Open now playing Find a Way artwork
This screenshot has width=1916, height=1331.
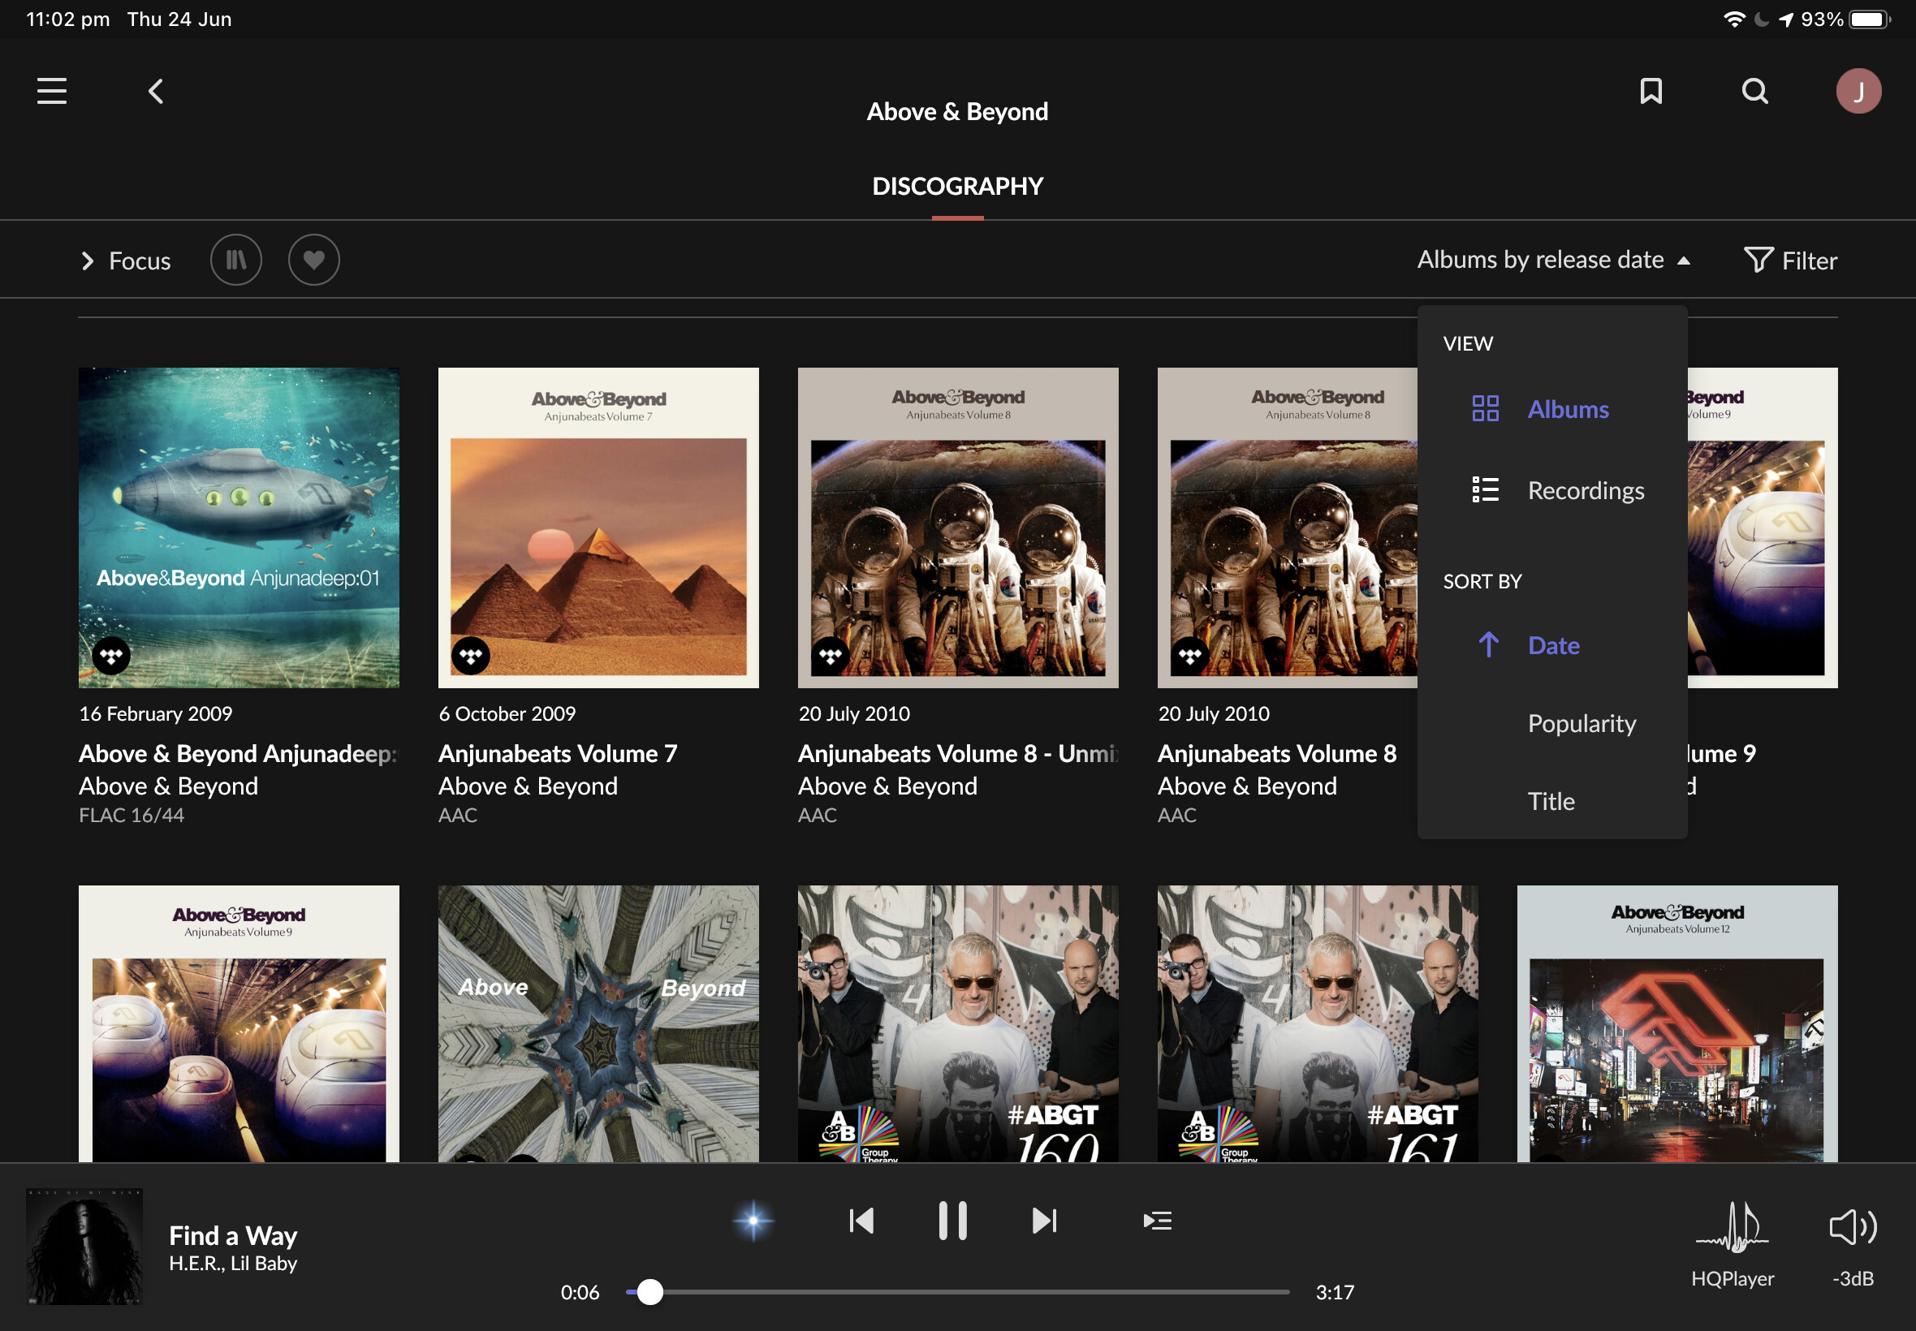[84, 1247]
